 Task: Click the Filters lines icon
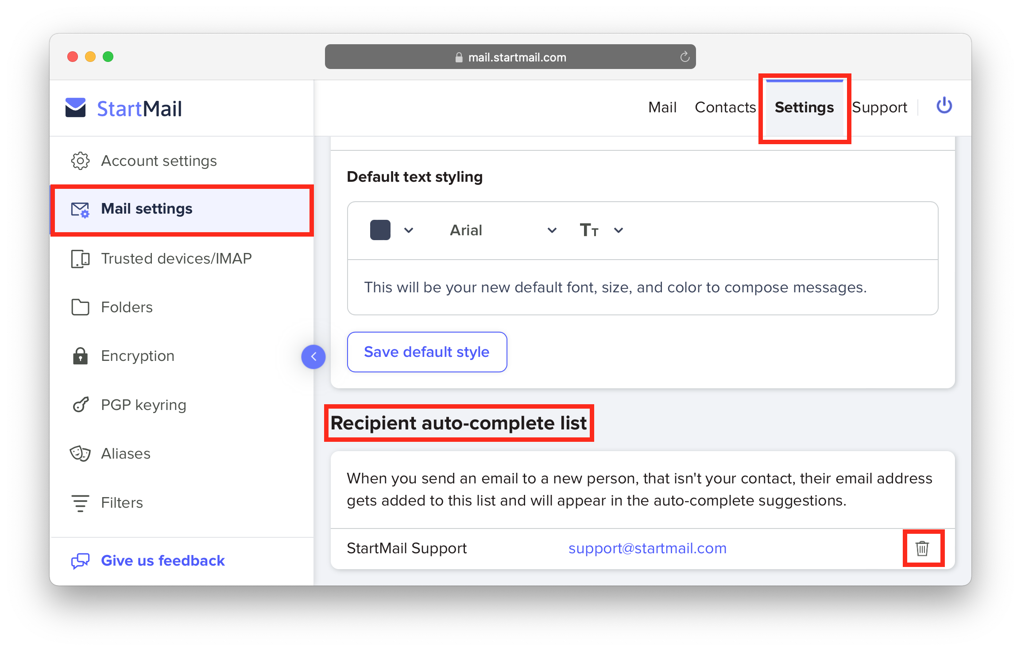point(80,503)
